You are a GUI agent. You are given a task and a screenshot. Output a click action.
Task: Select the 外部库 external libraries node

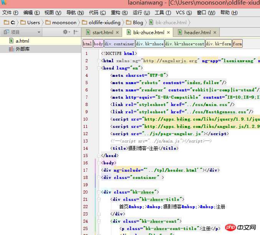click(x=22, y=49)
